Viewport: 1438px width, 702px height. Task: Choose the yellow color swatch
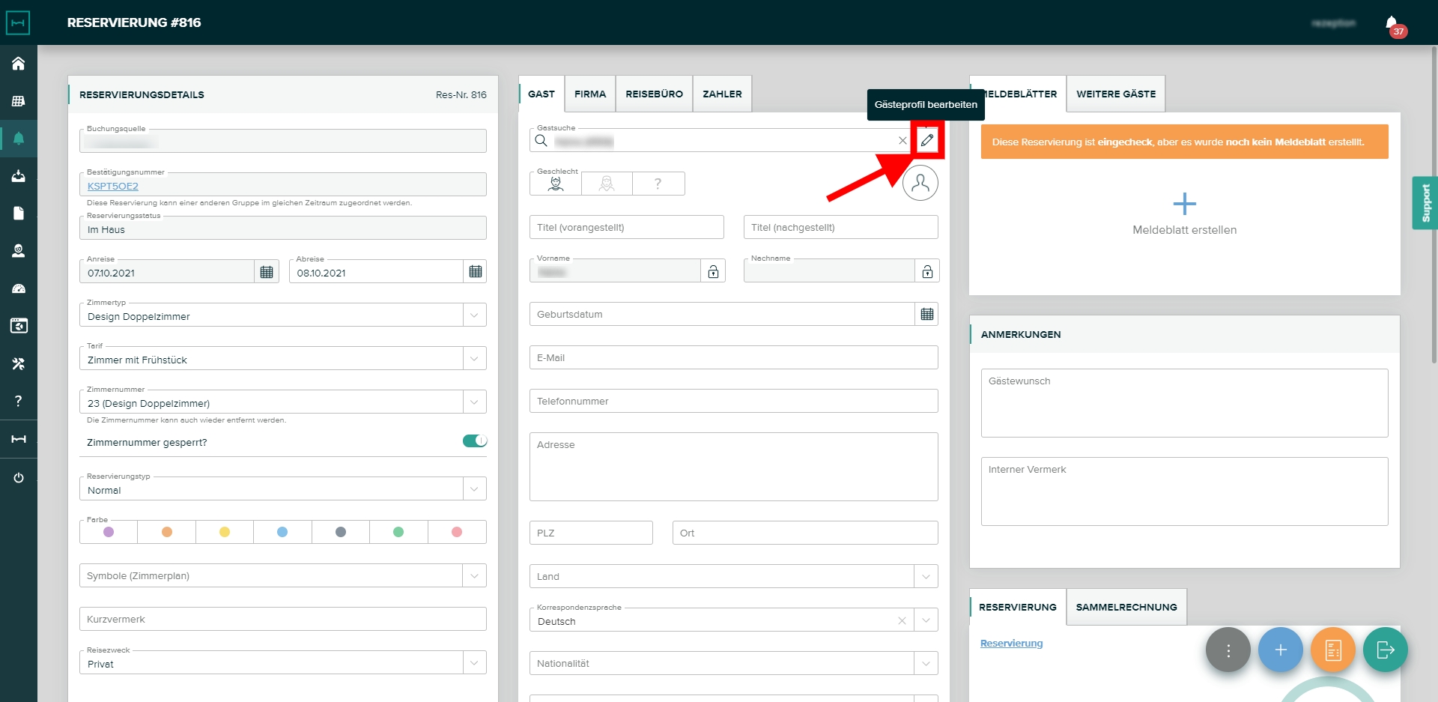pyautogui.click(x=225, y=532)
